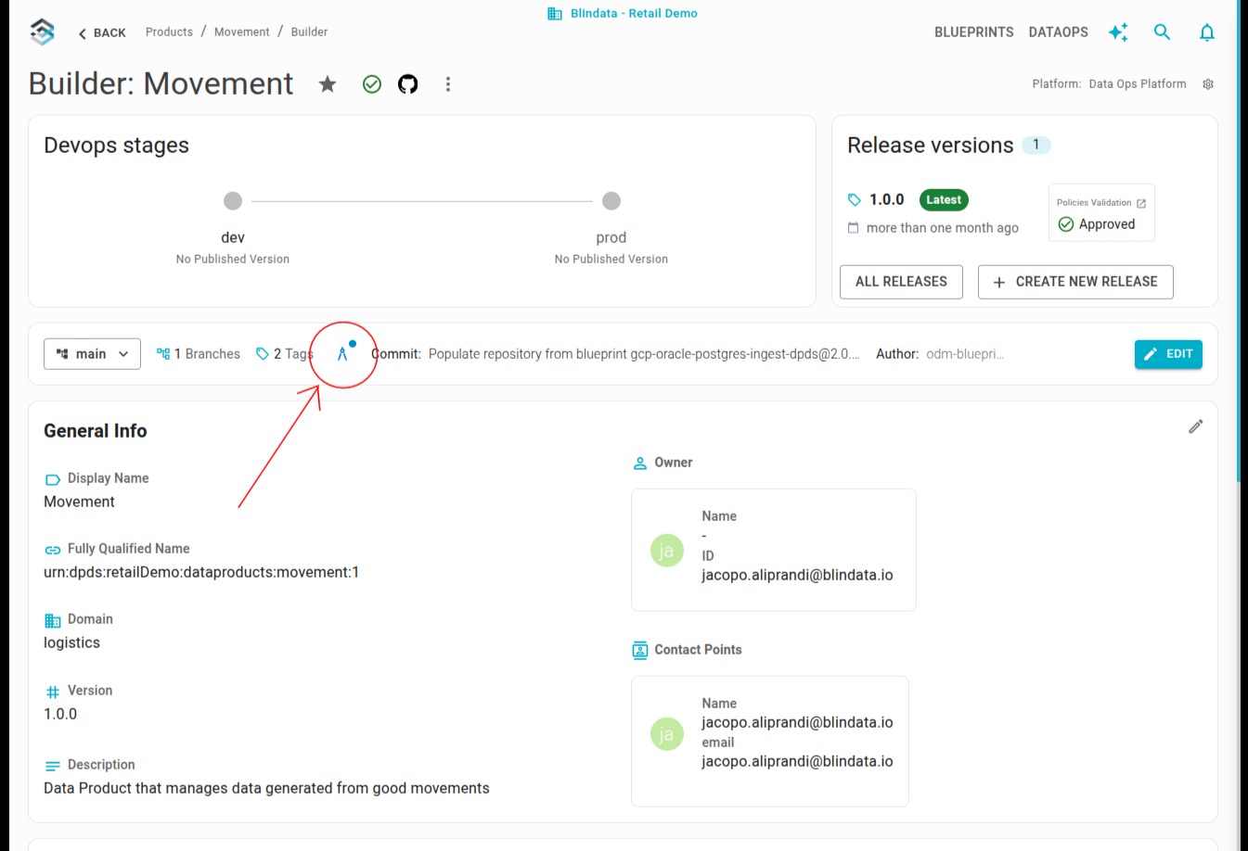This screenshot has height=851, width=1248.
Task: Click owner ID email jacopo.aliprandi@blindata.io
Action: (x=797, y=575)
